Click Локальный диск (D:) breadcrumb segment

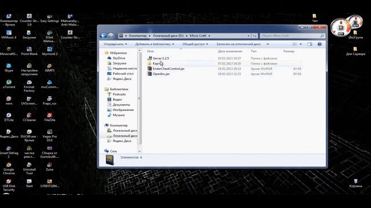pos(168,36)
